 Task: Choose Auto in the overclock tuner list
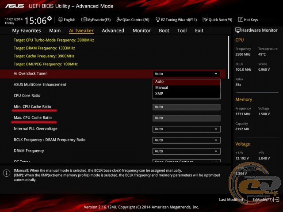tap(187, 82)
